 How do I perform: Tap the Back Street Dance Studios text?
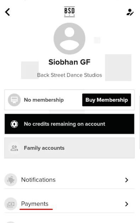[69, 75]
